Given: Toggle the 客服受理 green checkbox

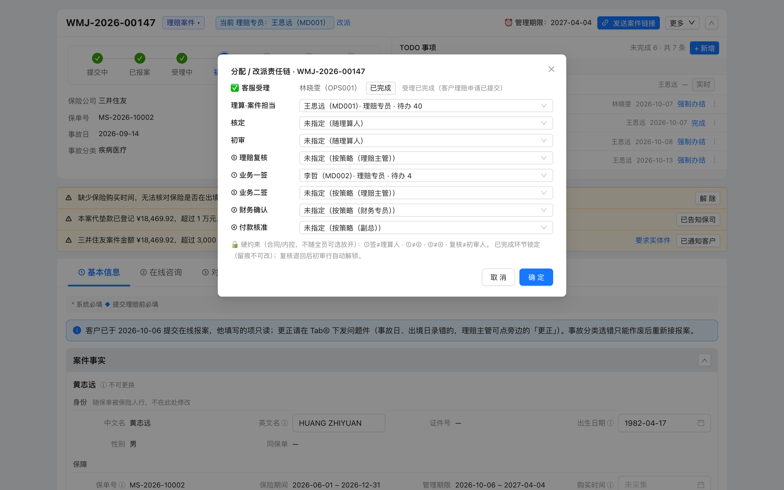Looking at the screenshot, I should pyautogui.click(x=235, y=88).
